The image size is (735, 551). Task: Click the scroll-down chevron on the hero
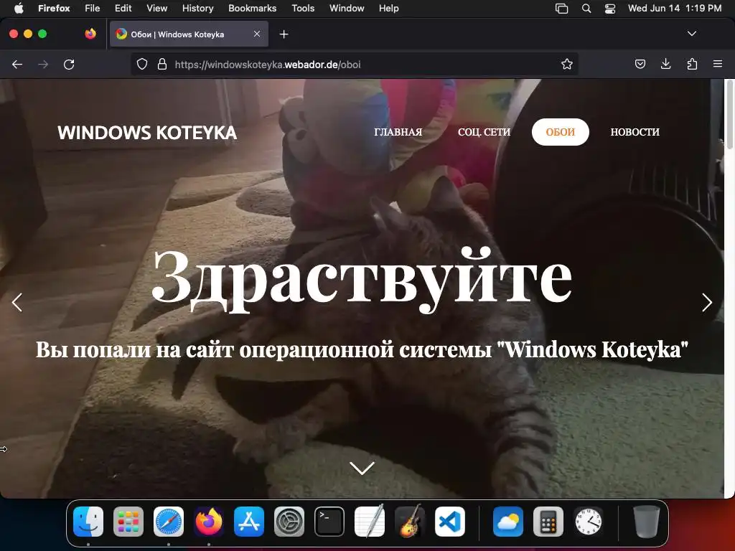(362, 468)
